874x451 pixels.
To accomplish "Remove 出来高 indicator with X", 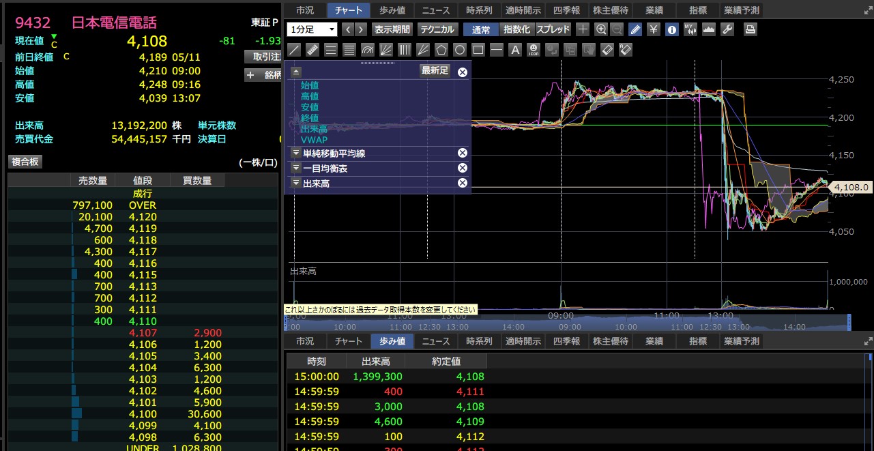I will [462, 183].
